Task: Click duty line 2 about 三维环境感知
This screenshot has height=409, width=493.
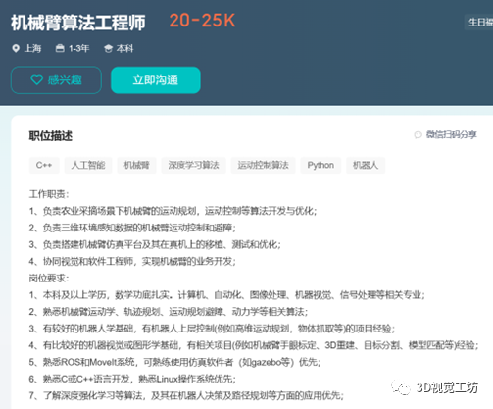Action: [132, 228]
